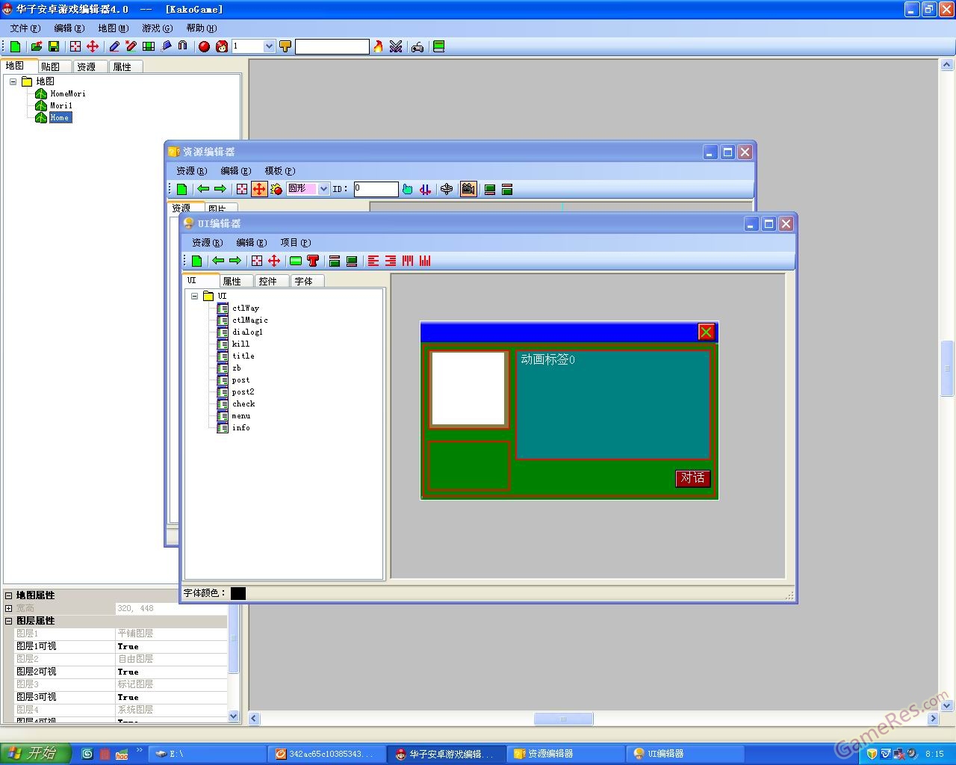Screen dimensions: 956x765
Task: Select the red move-arrows tool in main toolbar
Action: coord(93,46)
